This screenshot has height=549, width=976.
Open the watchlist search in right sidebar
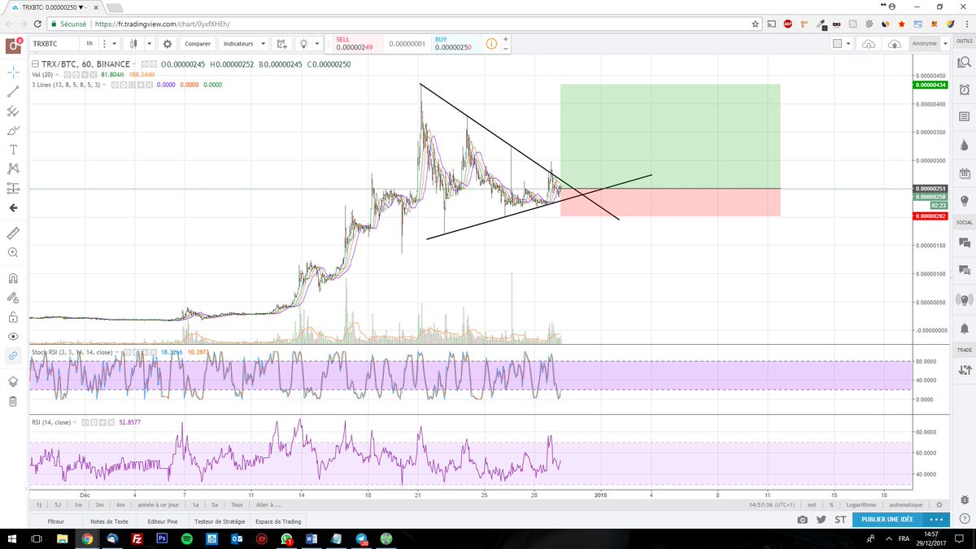point(964,62)
